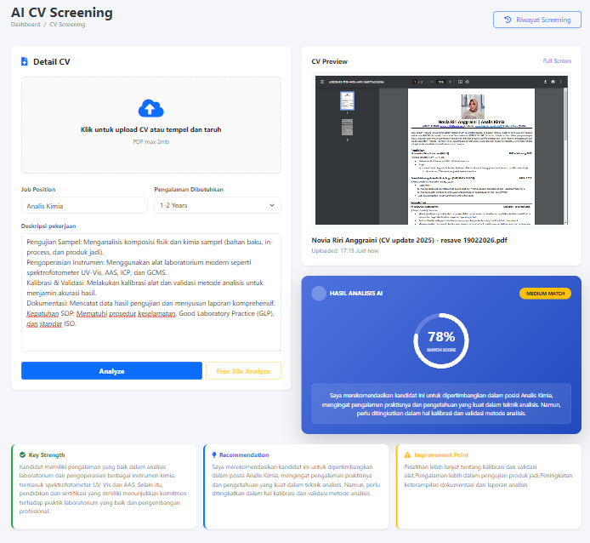The height and width of the screenshot is (543, 590).
Task: Click the PDF zoom percentage field
Action: pos(440,82)
